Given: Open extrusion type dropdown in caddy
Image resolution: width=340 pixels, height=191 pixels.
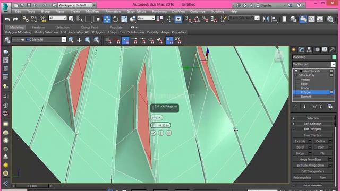Looking at the screenshot, I should [x=157, y=118].
